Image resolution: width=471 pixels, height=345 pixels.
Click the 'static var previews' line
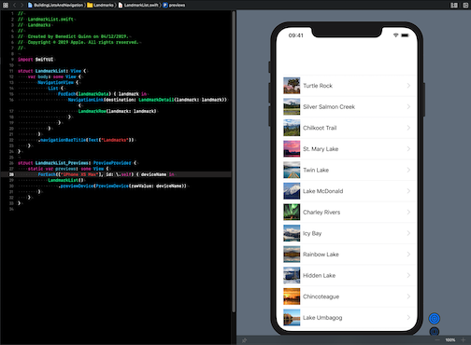click(68, 169)
